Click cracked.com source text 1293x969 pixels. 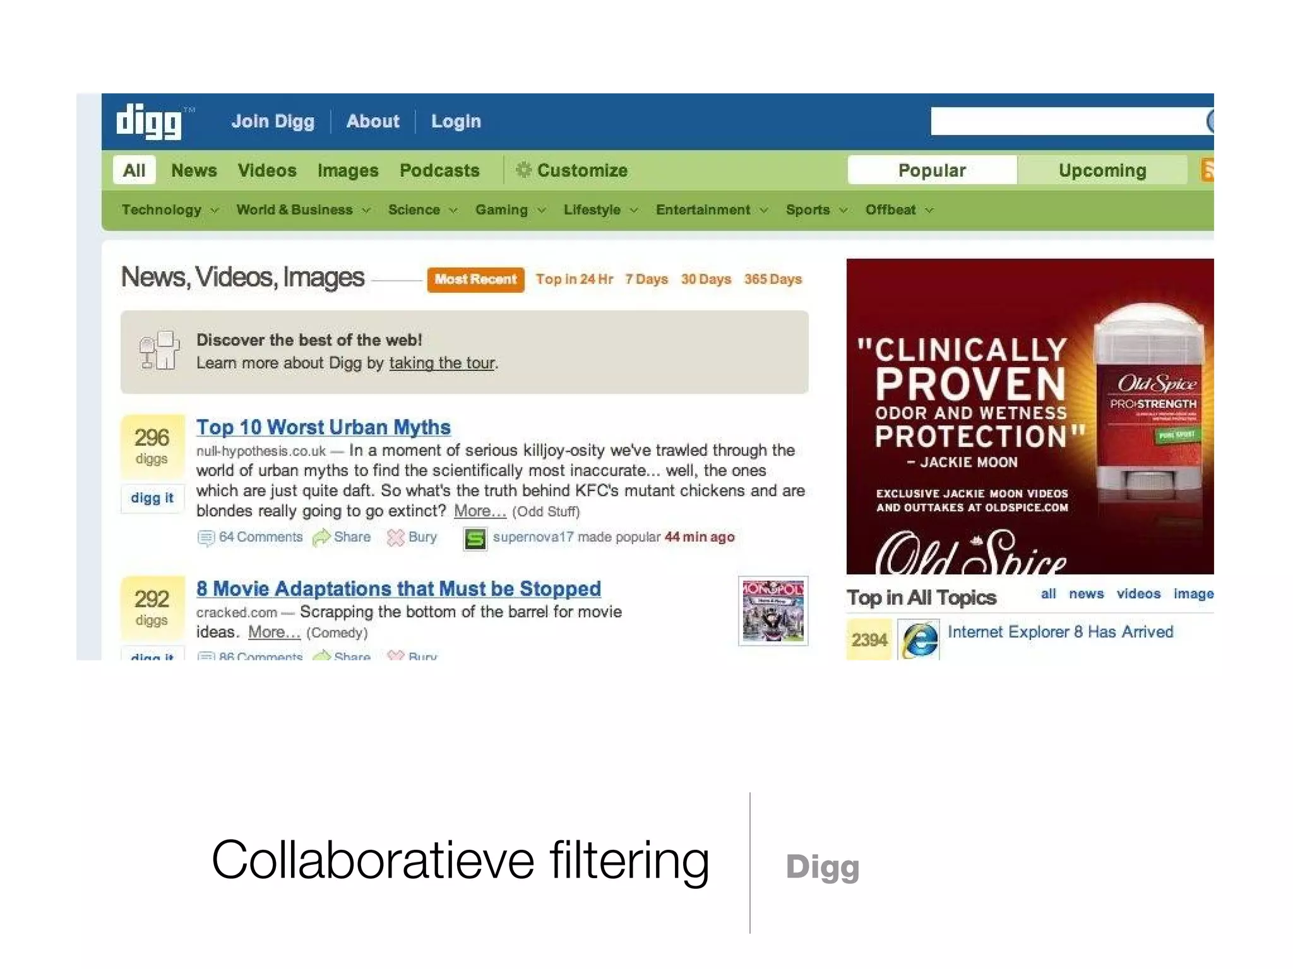pos(237,613)
